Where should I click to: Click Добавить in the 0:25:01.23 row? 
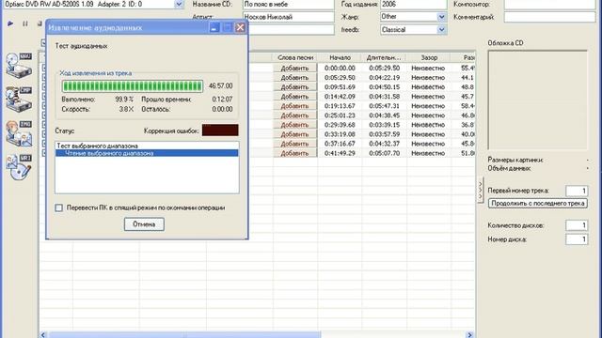tap(294, 115)
